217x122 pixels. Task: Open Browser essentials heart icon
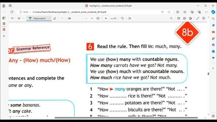tap(199, 12)
